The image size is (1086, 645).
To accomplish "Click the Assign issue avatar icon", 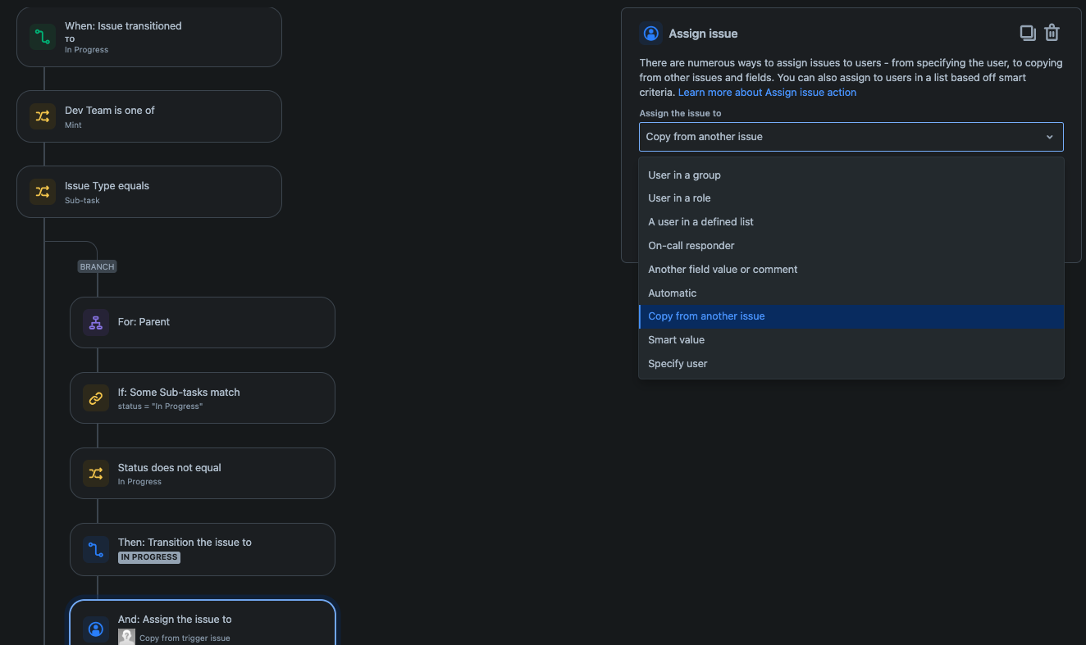I will 650,33.
